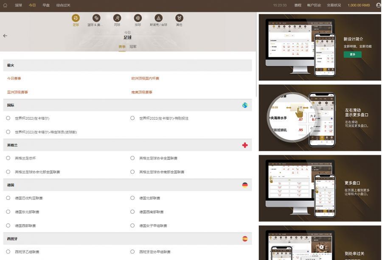The height and width of the screenshot is (260, 382).
Task: Click the back arrow above 足球
Action: [x=5, y=36]
